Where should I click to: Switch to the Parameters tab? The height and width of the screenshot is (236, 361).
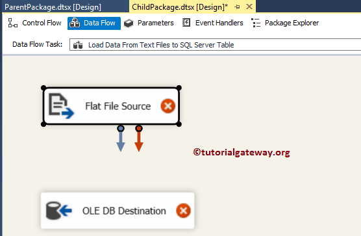pyautogui.click(x=149, y=23)
